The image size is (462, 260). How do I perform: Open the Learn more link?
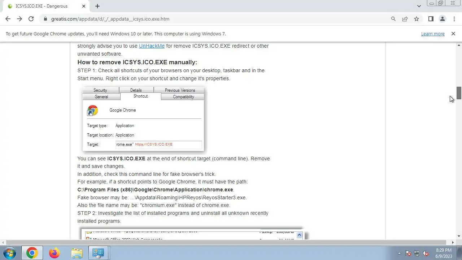click(433, 34)
